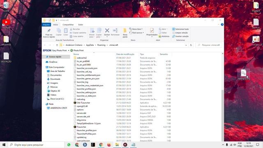Click the Pesquisar .minecraft search box

[209, 45]
